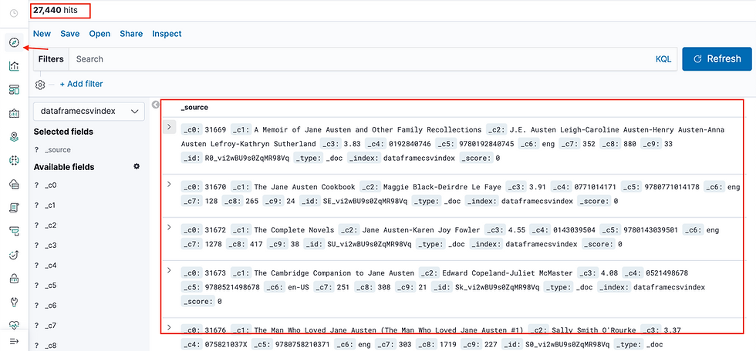Open the Visualize chart icon in sidebar

pos(14,66)
